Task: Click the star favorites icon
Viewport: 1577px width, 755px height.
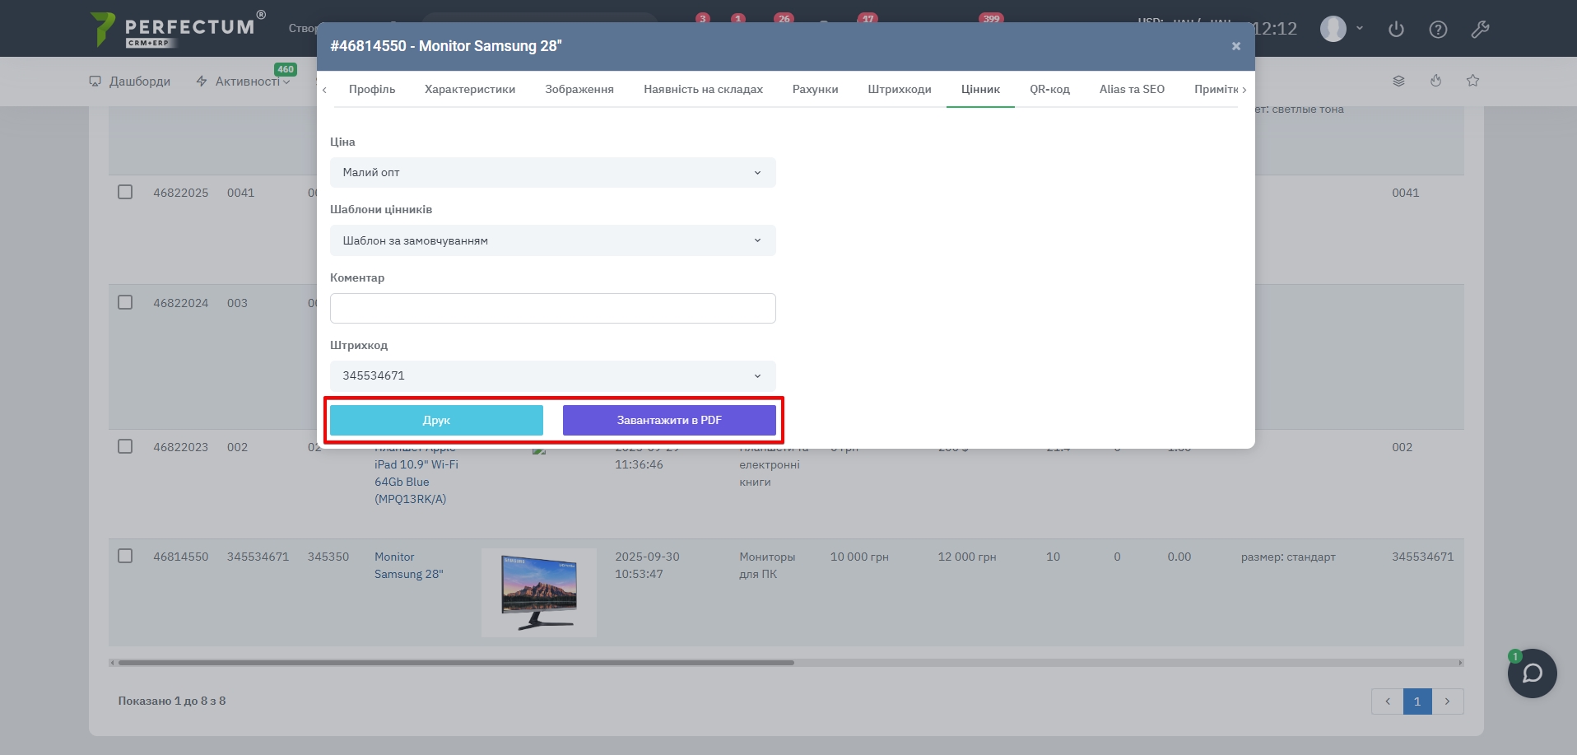Action: (1472, 81)
